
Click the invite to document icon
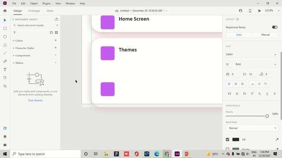241,11
